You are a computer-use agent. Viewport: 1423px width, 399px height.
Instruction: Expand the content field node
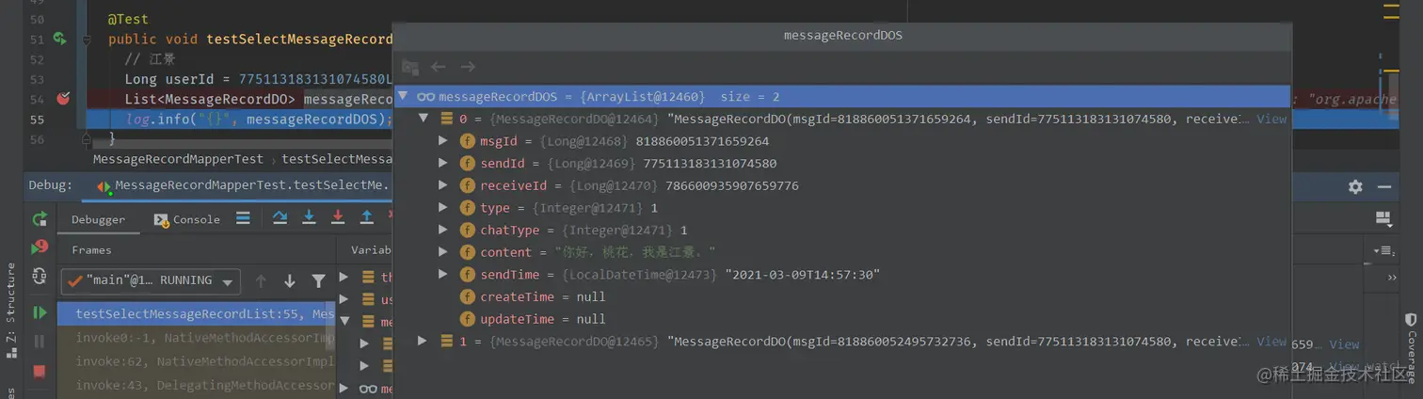pos(443,252)
